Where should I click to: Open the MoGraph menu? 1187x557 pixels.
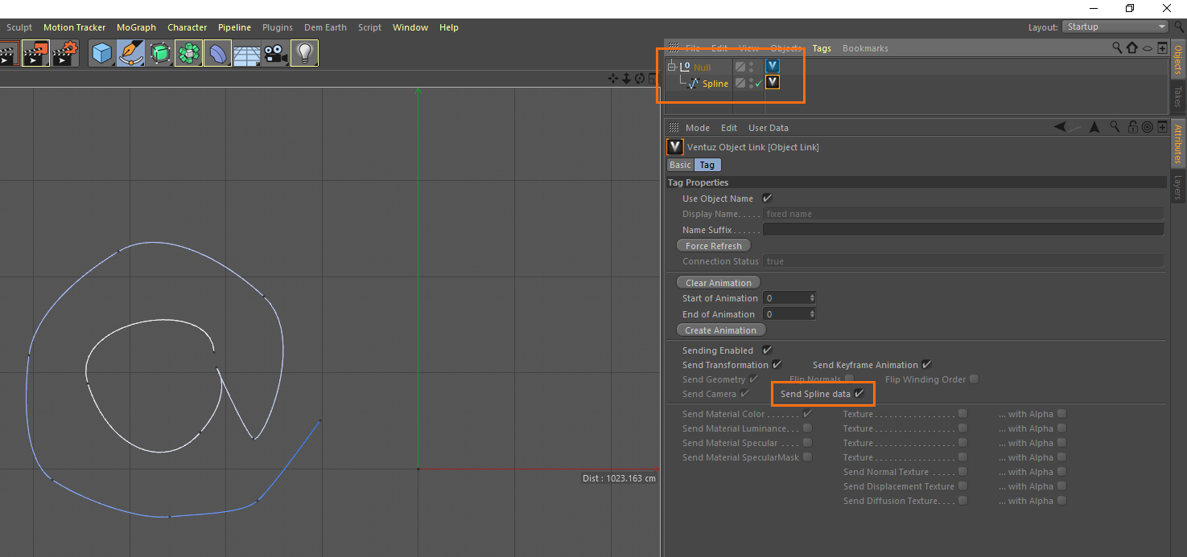pos(136,27)
